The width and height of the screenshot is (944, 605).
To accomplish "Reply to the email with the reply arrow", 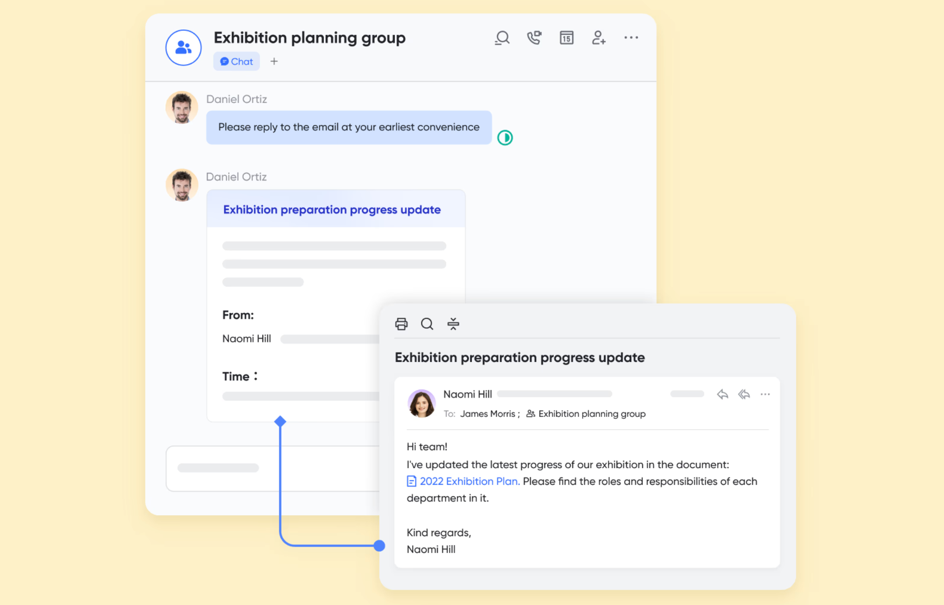I will pos(722,394).
